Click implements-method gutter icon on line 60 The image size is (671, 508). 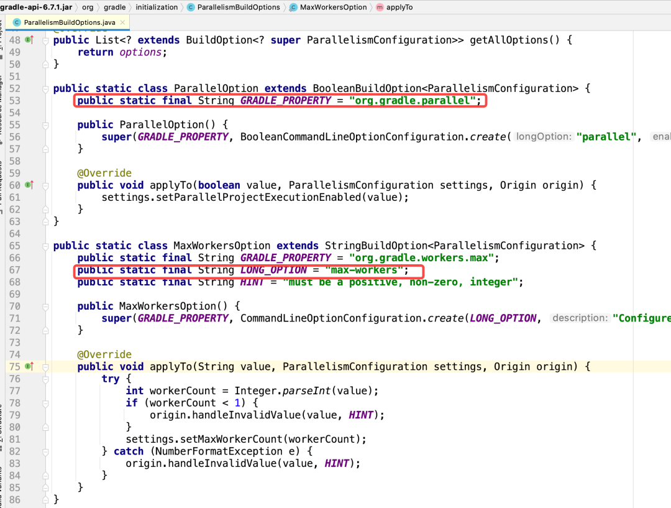pos(29,185)
